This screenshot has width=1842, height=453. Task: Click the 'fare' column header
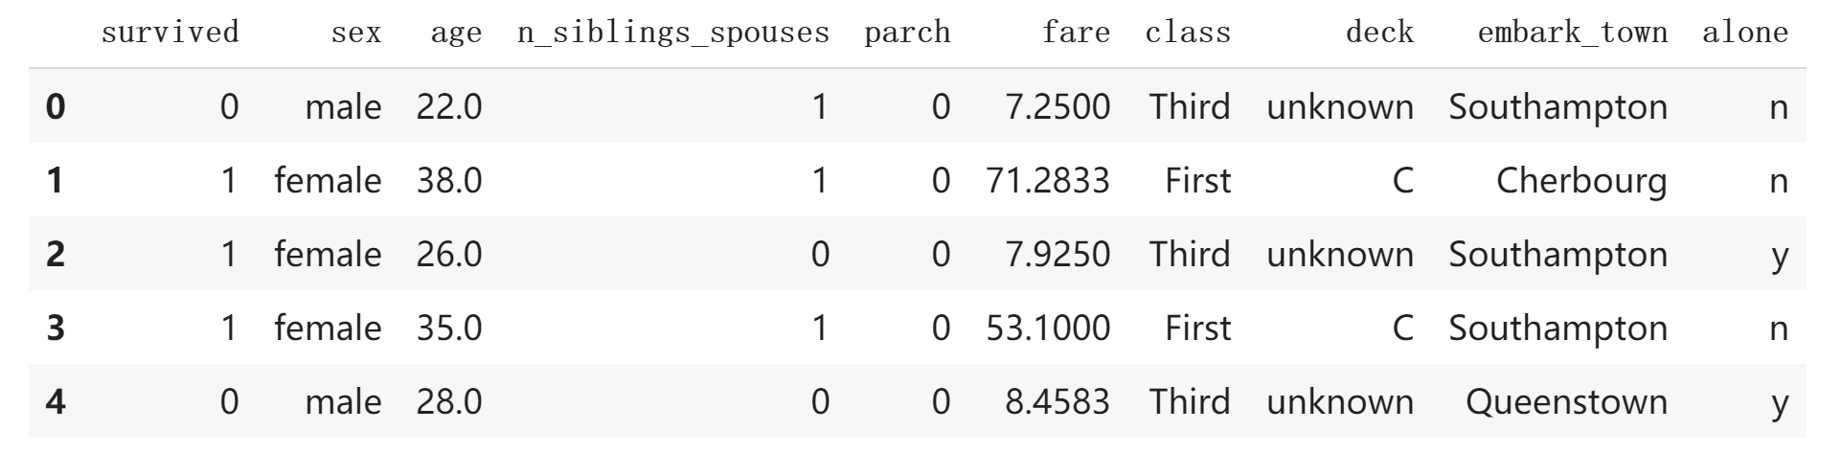(x=1076, y=33)
